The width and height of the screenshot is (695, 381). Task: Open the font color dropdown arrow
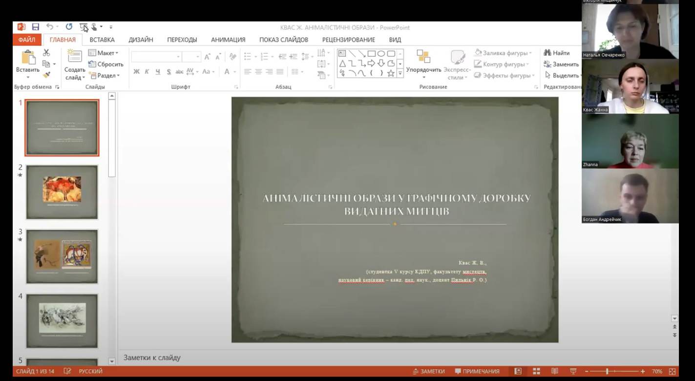[235, 72]
